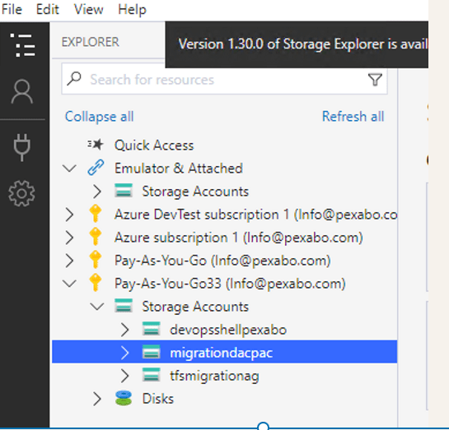Open the Edit menu
The width and height of the screenshot is (449, 430).
47,9
